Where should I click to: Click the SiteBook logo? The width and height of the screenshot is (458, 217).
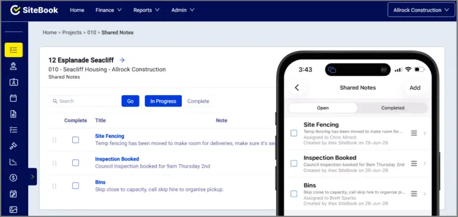(34, 10)
